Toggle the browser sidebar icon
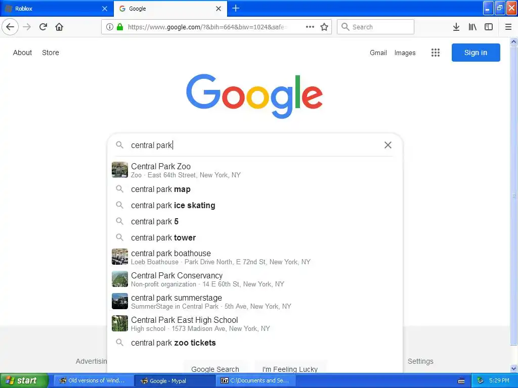 coord(489,27)
